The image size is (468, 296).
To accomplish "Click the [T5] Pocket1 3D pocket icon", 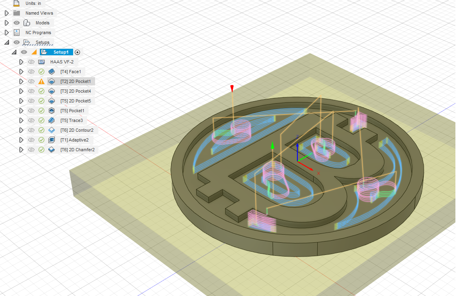I will [52, 111].
